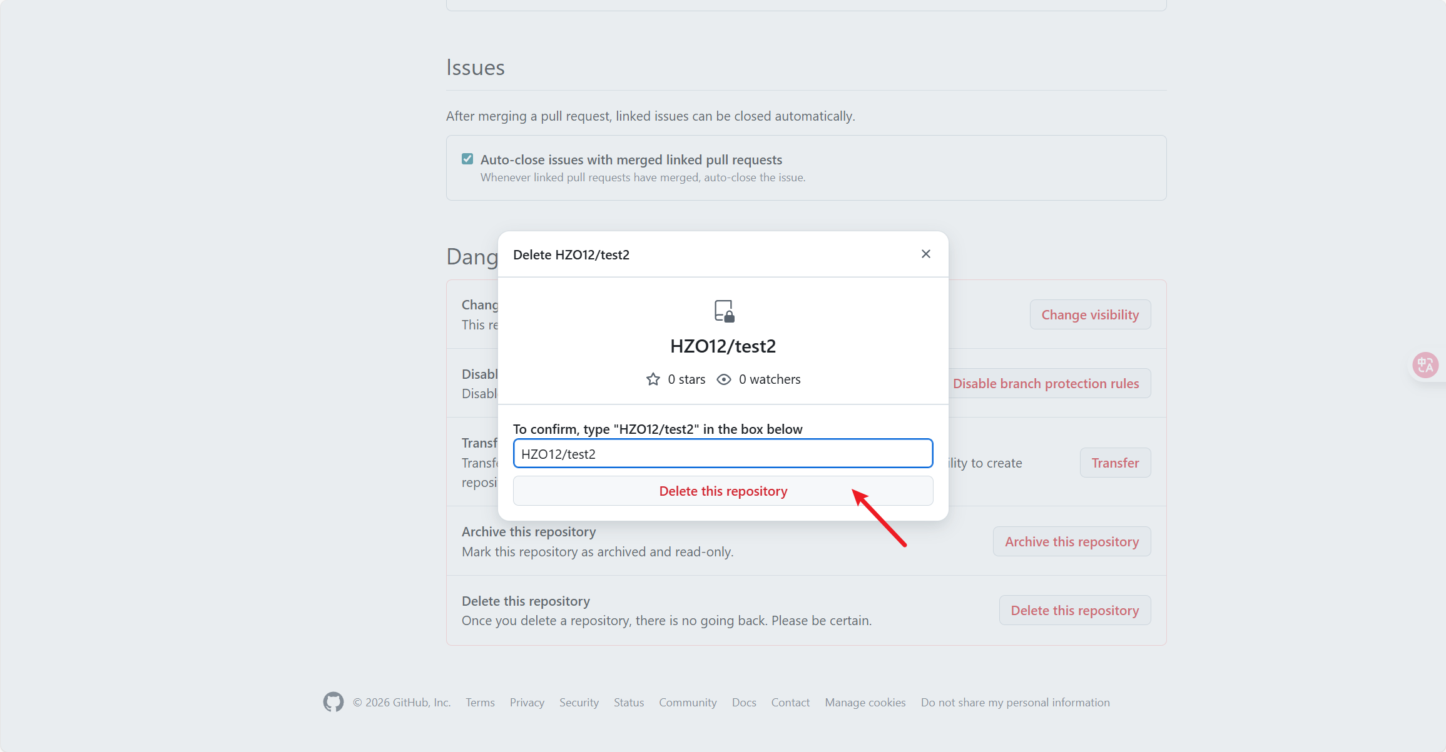The height and width of the screenshot is (752, 1446).
Task: Confirm Delete this repository in dialog
Action: pos(723,491)
